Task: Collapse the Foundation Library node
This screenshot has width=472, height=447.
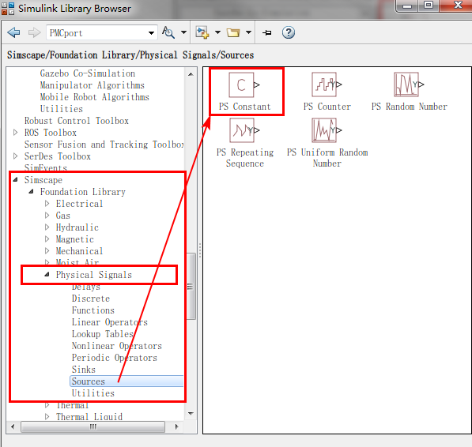Action: 31,191
